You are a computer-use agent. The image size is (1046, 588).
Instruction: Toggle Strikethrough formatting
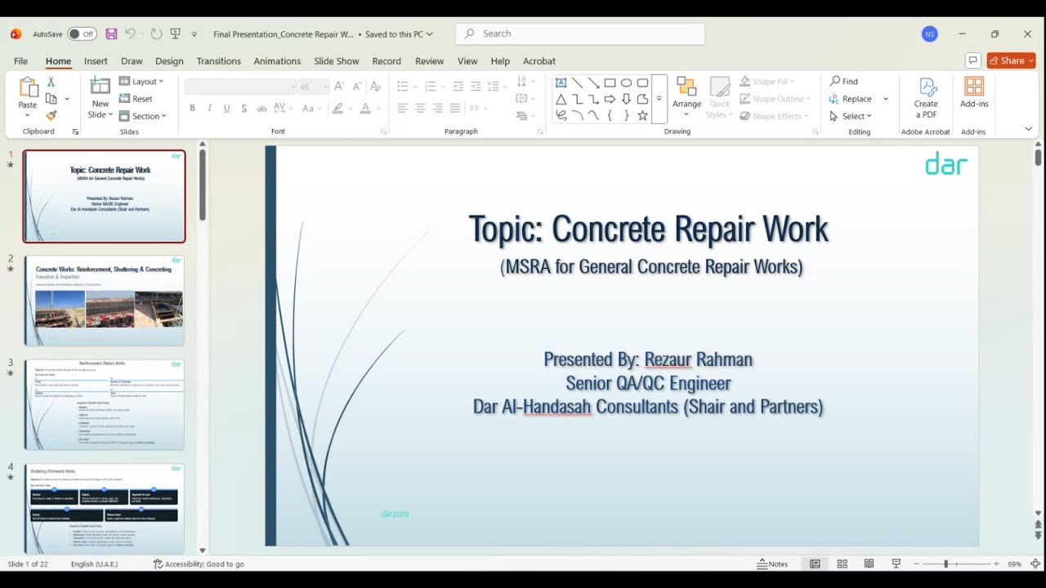(261, 108)
